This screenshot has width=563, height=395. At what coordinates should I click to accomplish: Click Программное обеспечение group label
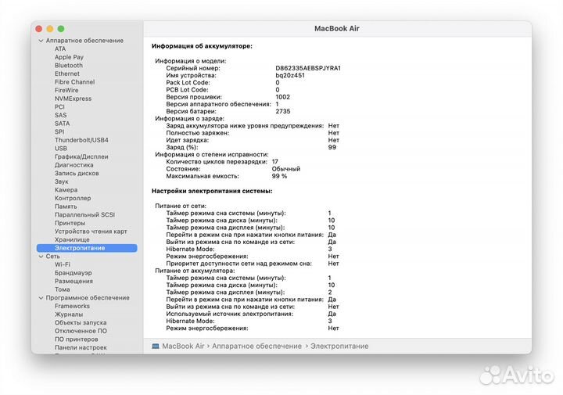click(x=88, y=298)
